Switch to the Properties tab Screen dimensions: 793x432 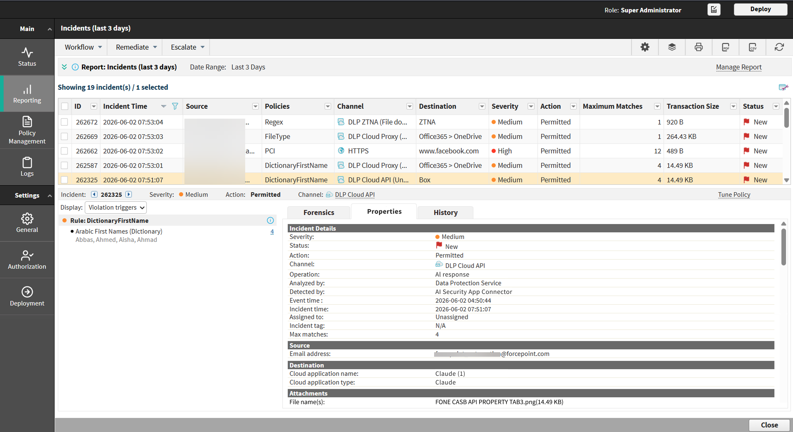pos(384,211)
